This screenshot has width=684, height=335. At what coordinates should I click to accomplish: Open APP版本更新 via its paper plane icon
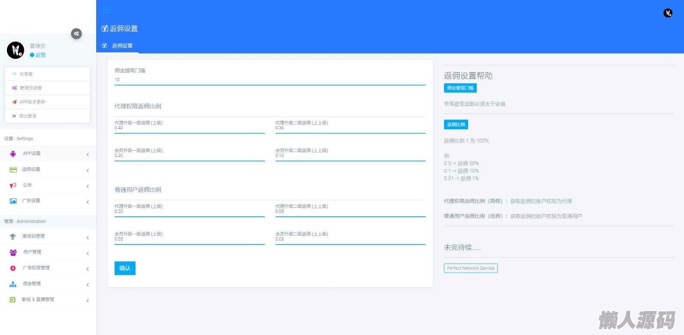point(14,102)
